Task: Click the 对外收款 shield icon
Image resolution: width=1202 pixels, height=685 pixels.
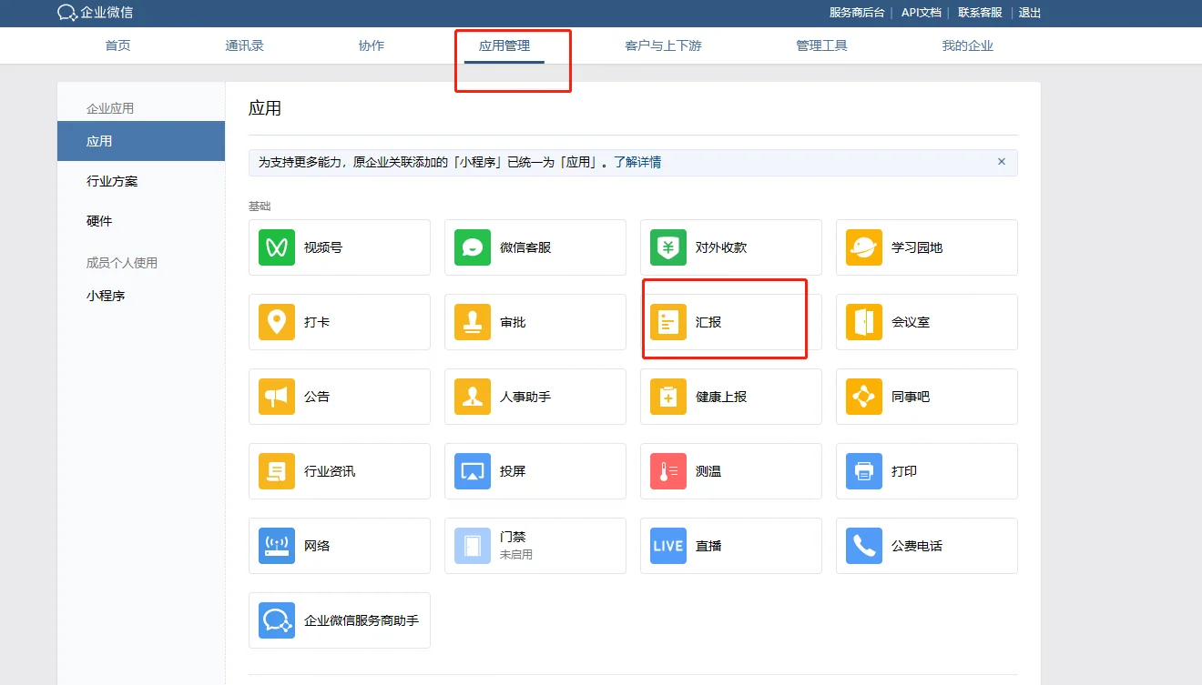Action: click(668, 247)
